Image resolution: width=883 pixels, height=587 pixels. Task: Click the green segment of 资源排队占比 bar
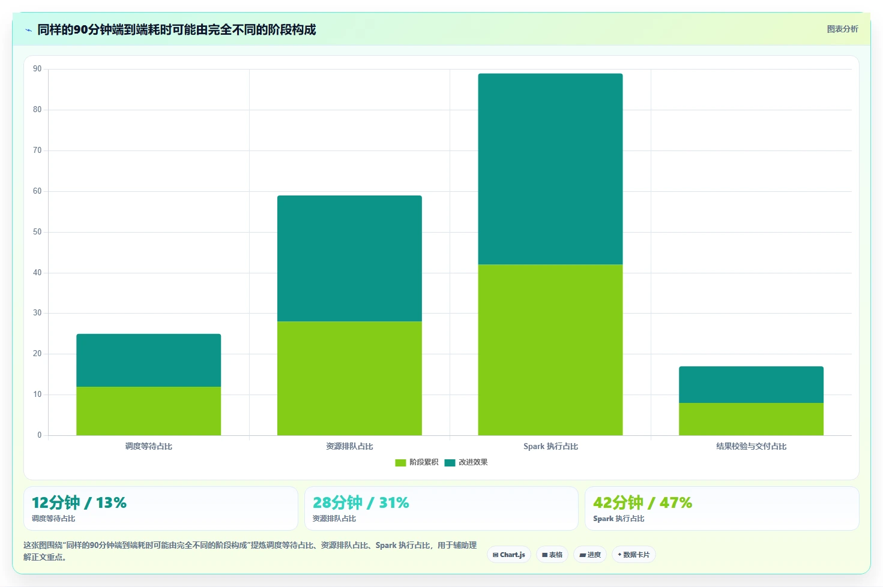(349, 378)
